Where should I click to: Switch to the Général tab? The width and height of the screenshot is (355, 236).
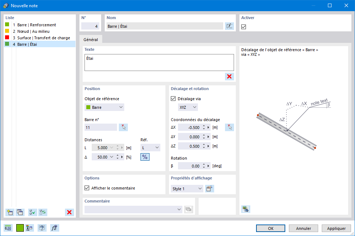[91, 40]
